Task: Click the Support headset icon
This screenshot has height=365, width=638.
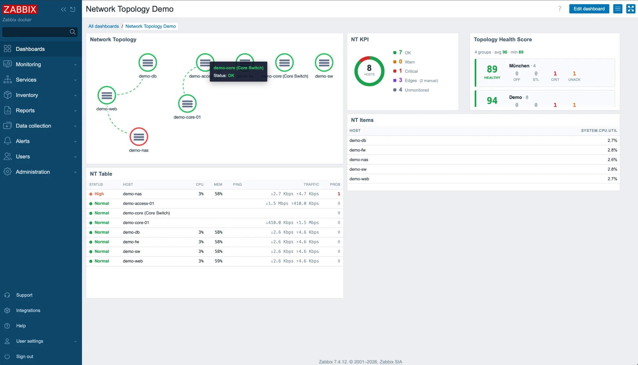Action: tap(7, 295)
